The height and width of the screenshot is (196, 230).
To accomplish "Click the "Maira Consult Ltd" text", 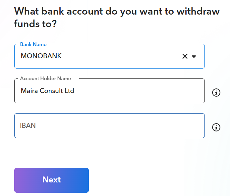I will tap(47, 91).
